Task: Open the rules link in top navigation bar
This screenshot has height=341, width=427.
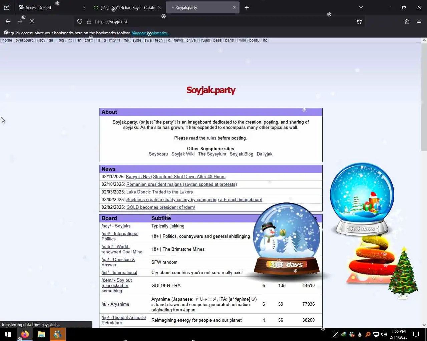Action: [x=205, y=40]
